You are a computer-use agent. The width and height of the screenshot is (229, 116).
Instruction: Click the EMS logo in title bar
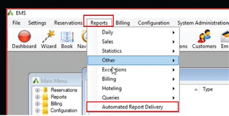click(x=10, y=13)
